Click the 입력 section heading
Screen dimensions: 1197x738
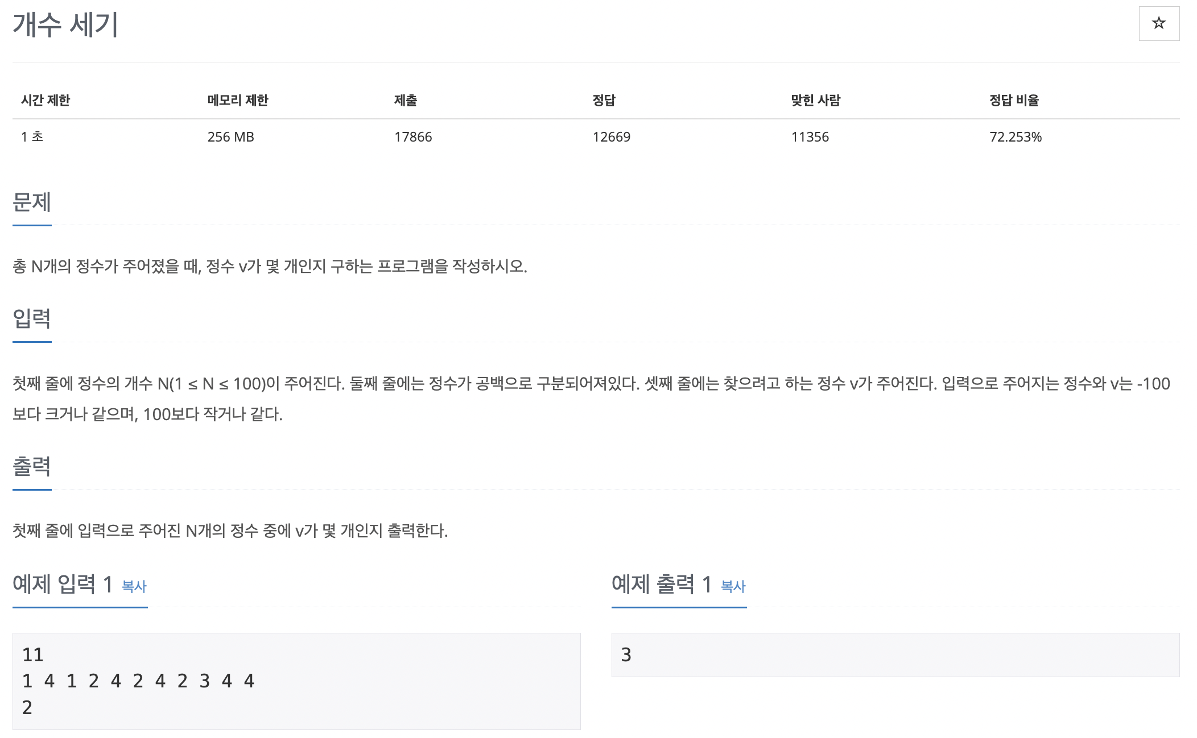[x=32, y=318]
